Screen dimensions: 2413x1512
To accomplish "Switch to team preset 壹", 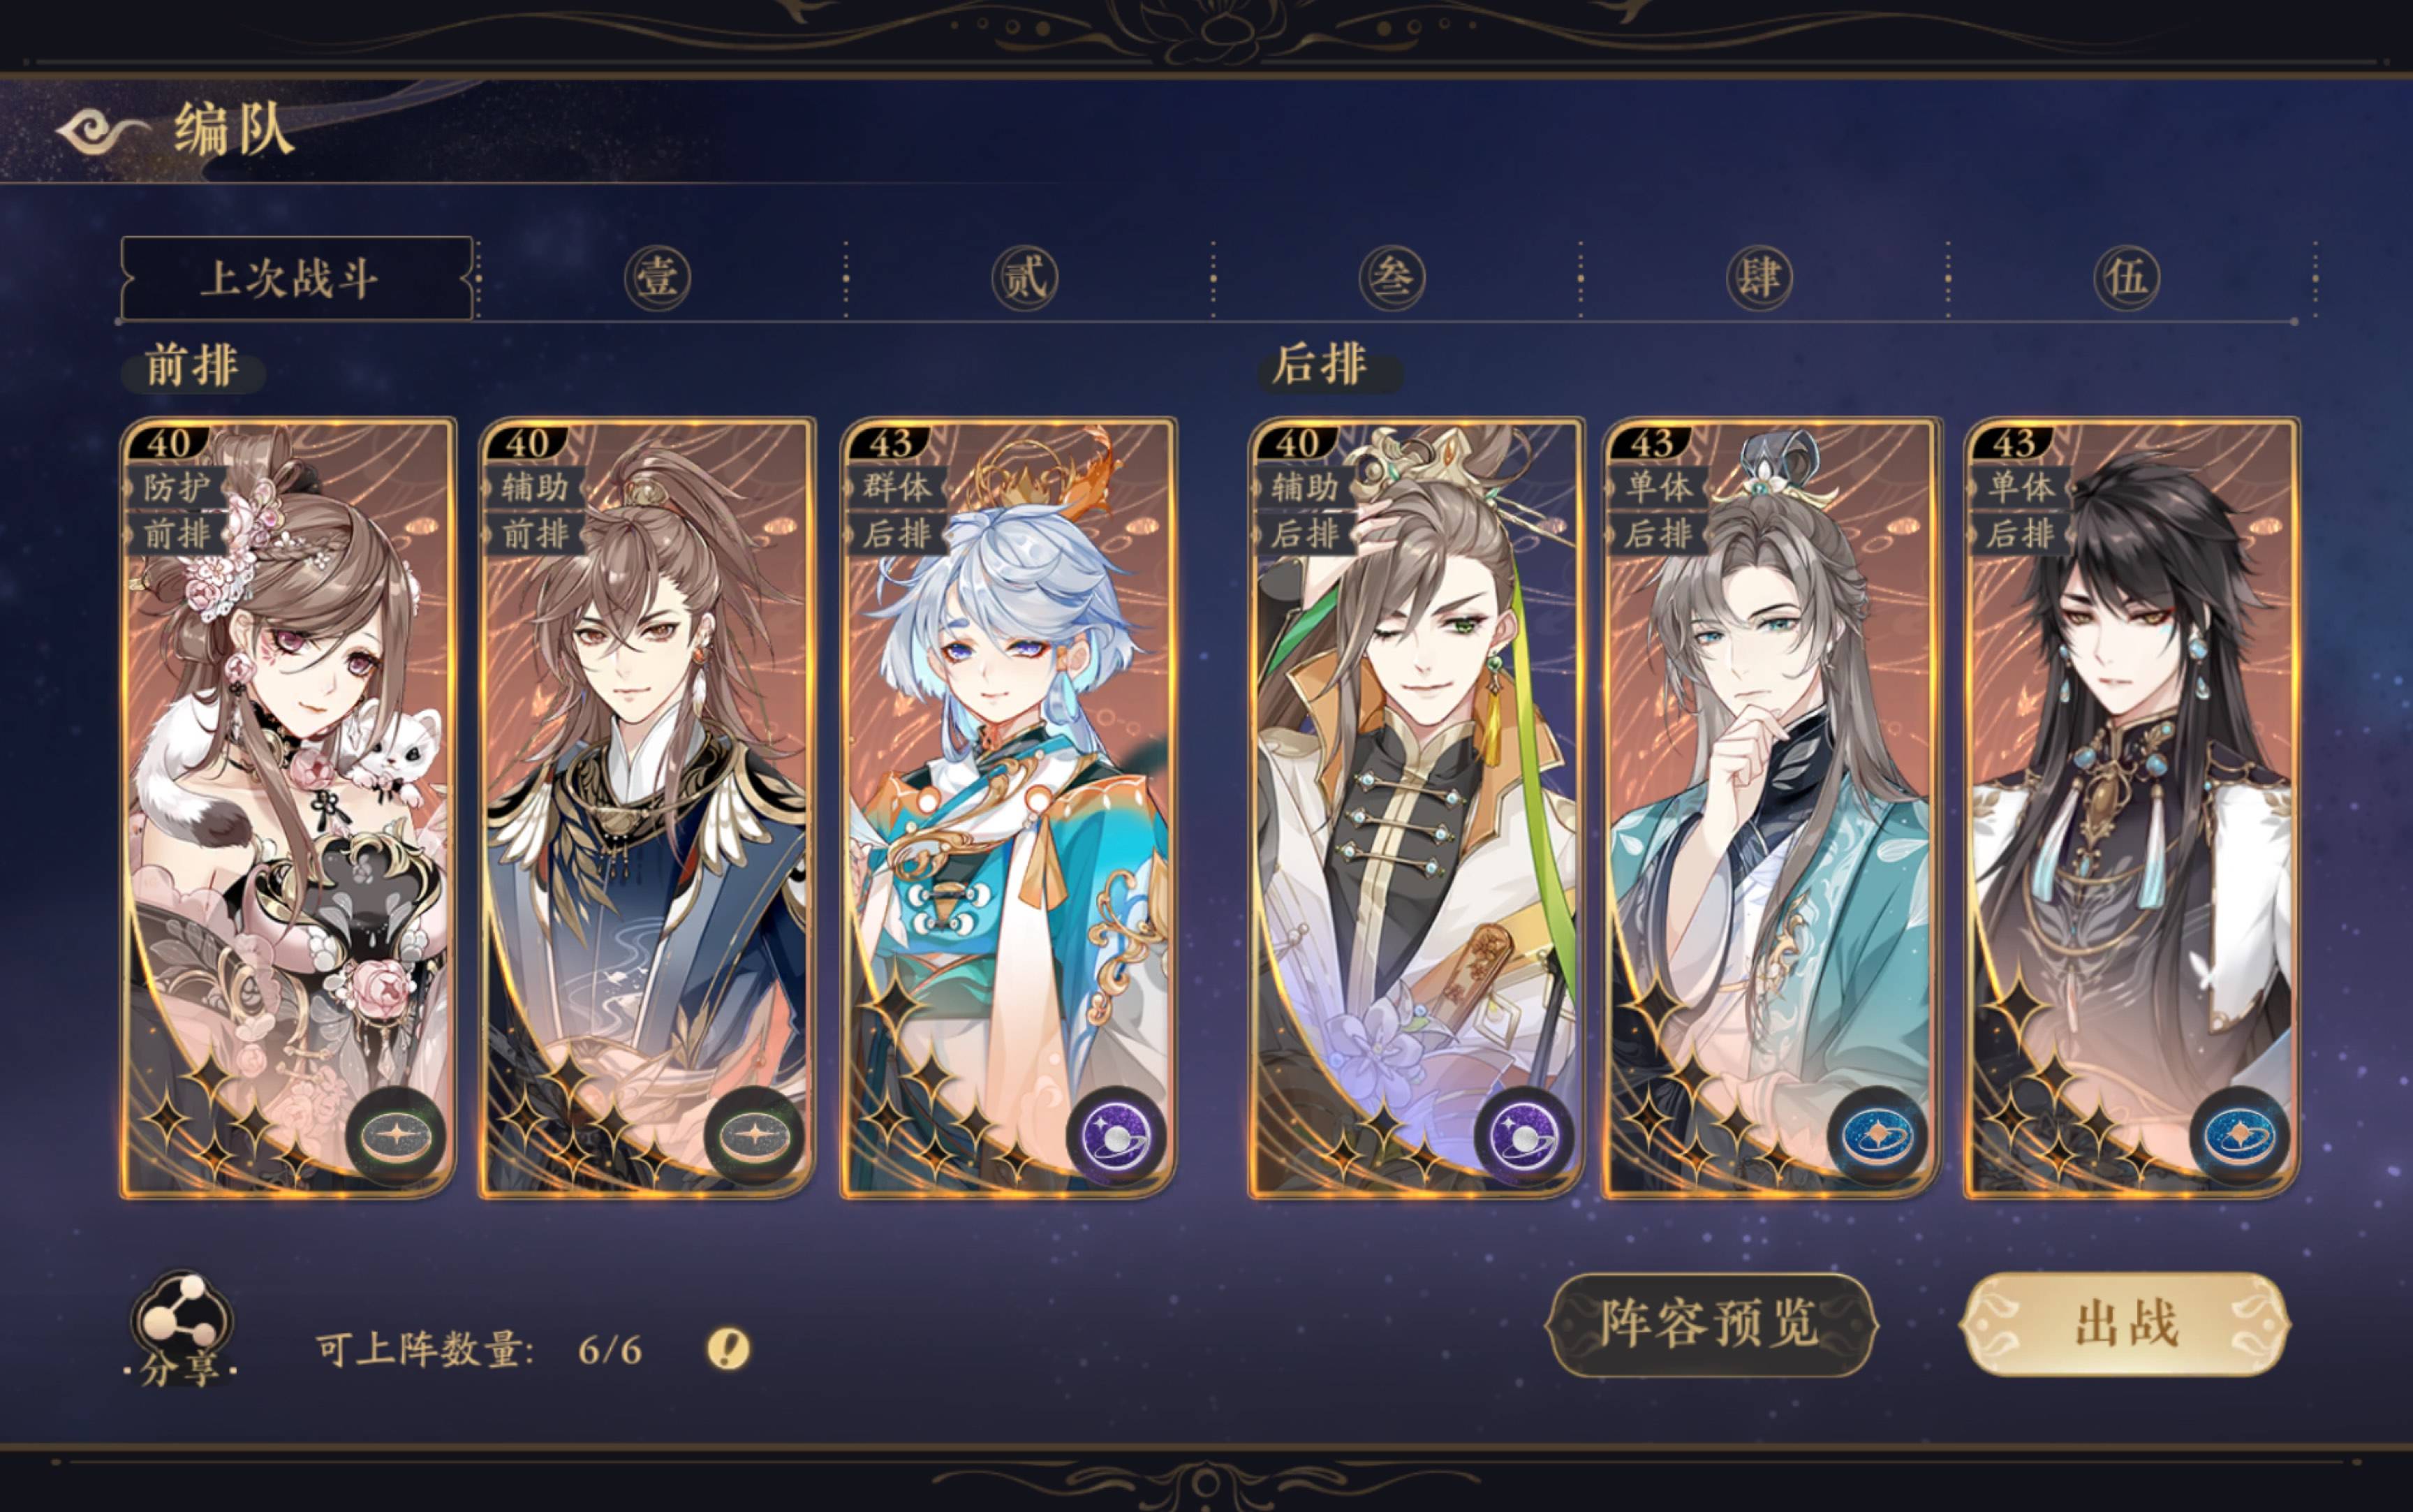I will [658, 277].
